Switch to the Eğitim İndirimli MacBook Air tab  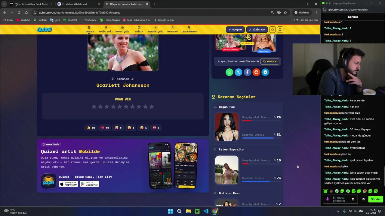point(31,4)
